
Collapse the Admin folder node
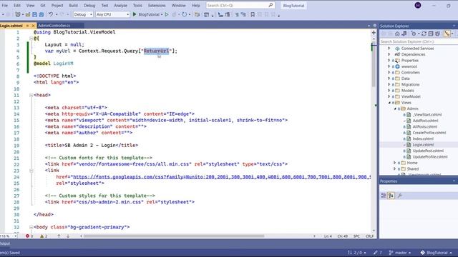pos(395,109)
